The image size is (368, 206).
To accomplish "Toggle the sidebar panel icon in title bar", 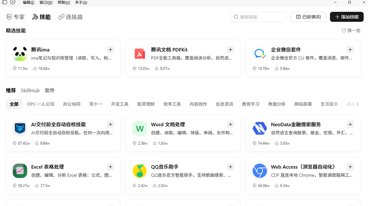I will point(5,2).
